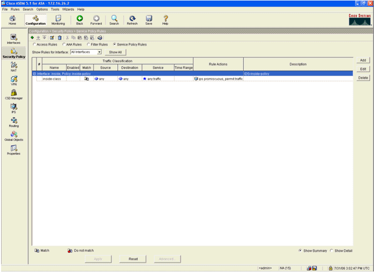Image resolution: width=374 pixels, height=272 pixels.
Task: Click the padlock icon in status bar
Action: pos(331,268)
